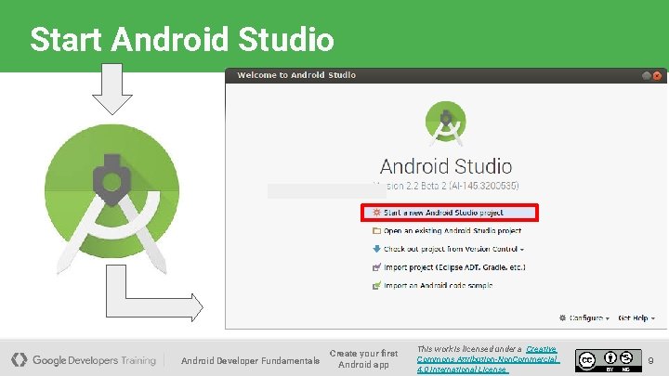The image size is (669, 376).
Task: Click the large Android Studio launcher icon
Action: [111, 198]
